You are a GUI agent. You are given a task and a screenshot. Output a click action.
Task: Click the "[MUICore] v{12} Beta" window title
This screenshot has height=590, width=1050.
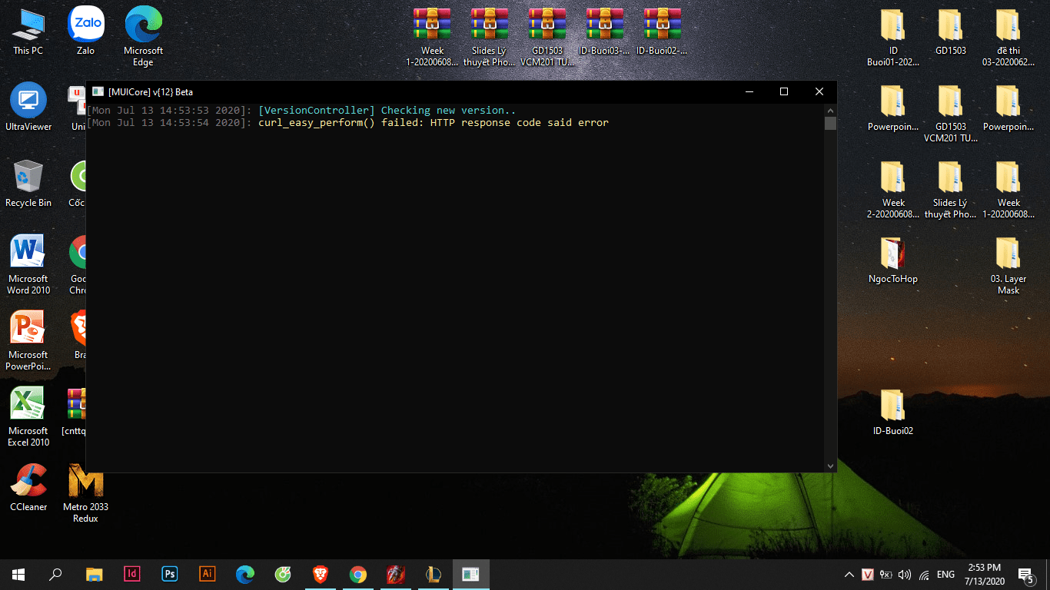pos(151,91)
